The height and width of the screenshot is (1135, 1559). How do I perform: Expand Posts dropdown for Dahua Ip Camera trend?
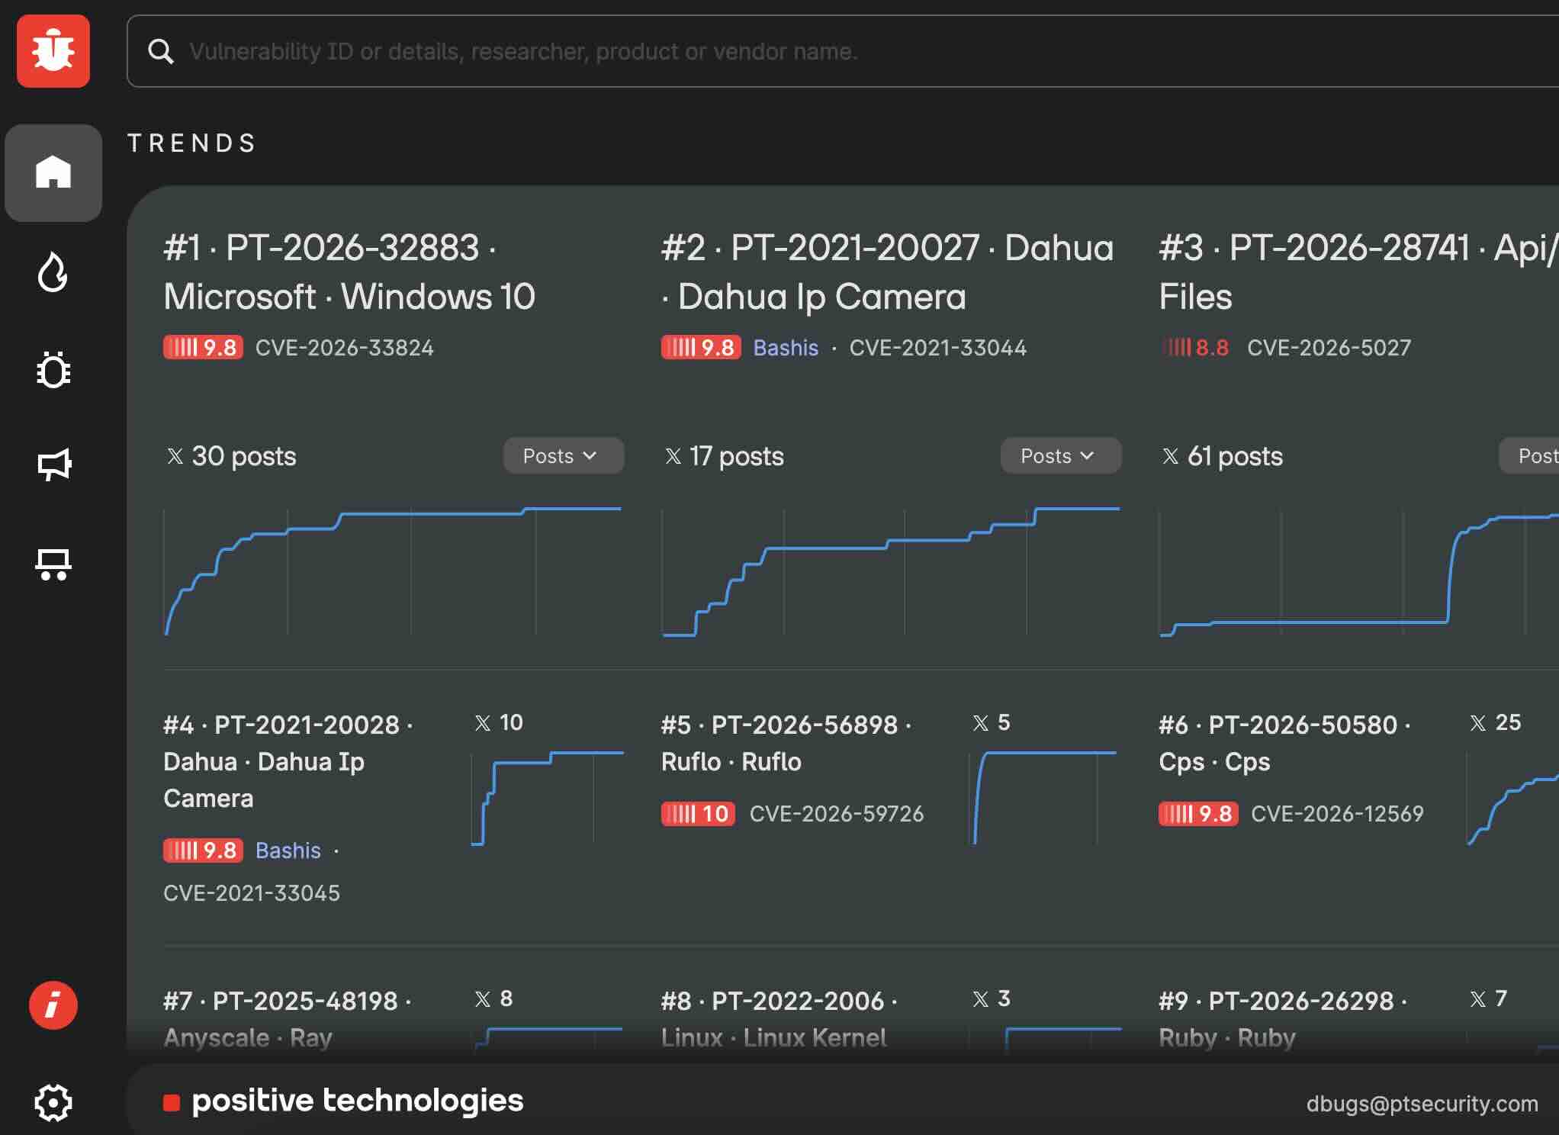click(x=1060, y=455)
